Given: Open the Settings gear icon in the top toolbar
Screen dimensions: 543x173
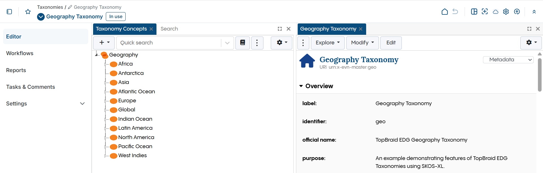Looking at the screenshot, I should point(506,12).
